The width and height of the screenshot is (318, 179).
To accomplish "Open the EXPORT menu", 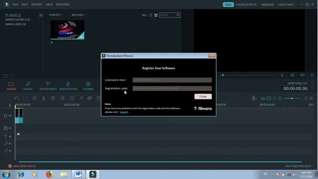I will (x=37, y=4).
